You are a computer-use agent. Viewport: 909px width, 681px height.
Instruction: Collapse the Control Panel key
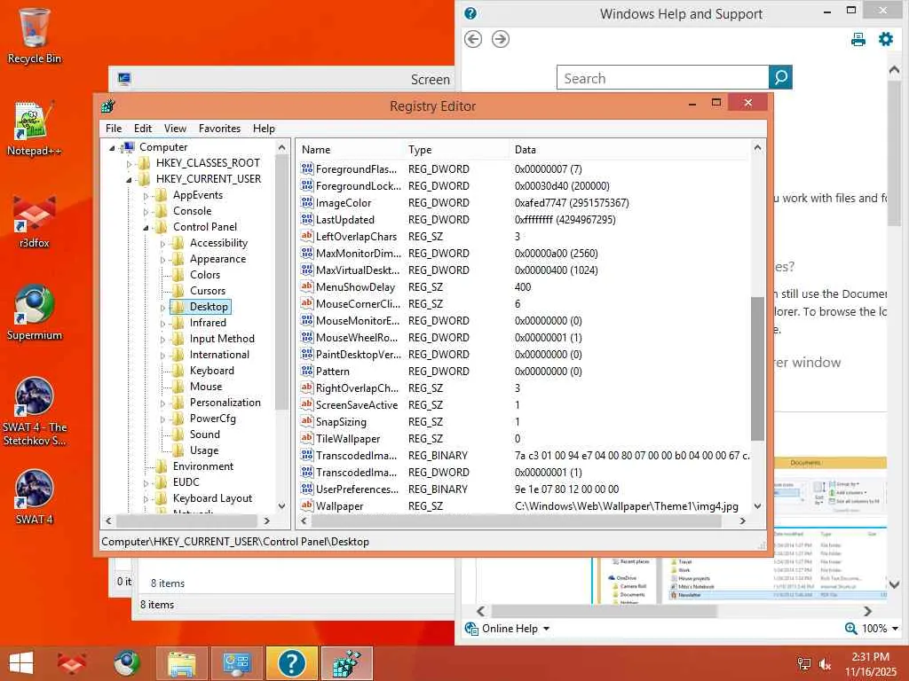coord(146,228)
